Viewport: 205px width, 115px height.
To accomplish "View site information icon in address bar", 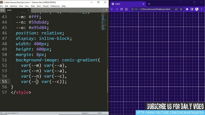I will click(x=132, y=9).
